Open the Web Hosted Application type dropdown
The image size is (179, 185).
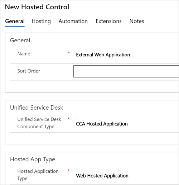tap(102, 176)
